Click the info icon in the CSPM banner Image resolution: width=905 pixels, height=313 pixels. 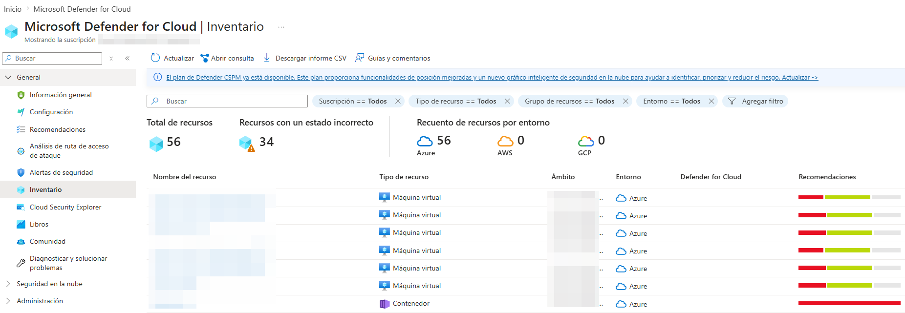[158, 77]
